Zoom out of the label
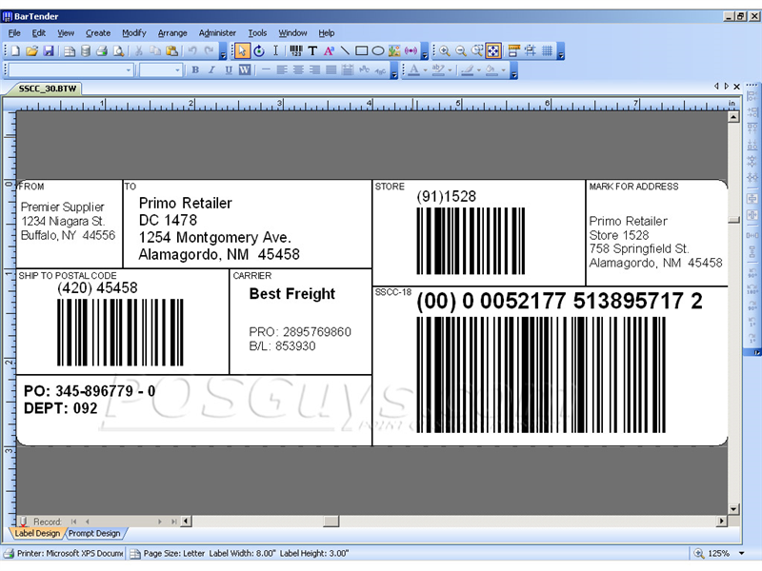 [461, 51]
